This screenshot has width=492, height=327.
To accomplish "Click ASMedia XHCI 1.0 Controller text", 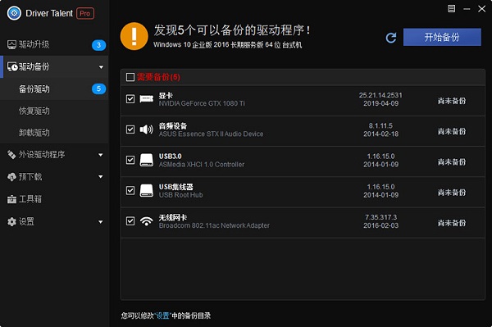I will (202, 164).
